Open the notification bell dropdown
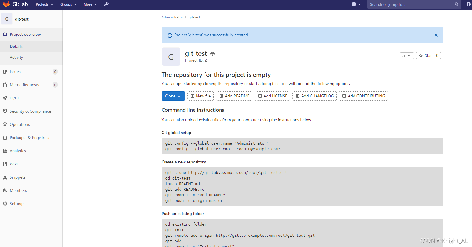 (407, 55)
